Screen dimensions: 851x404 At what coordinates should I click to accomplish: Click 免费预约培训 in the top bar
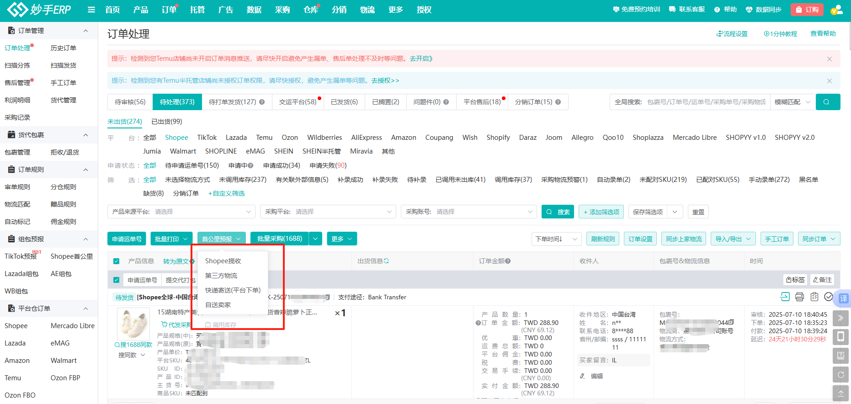pos(637,10)
